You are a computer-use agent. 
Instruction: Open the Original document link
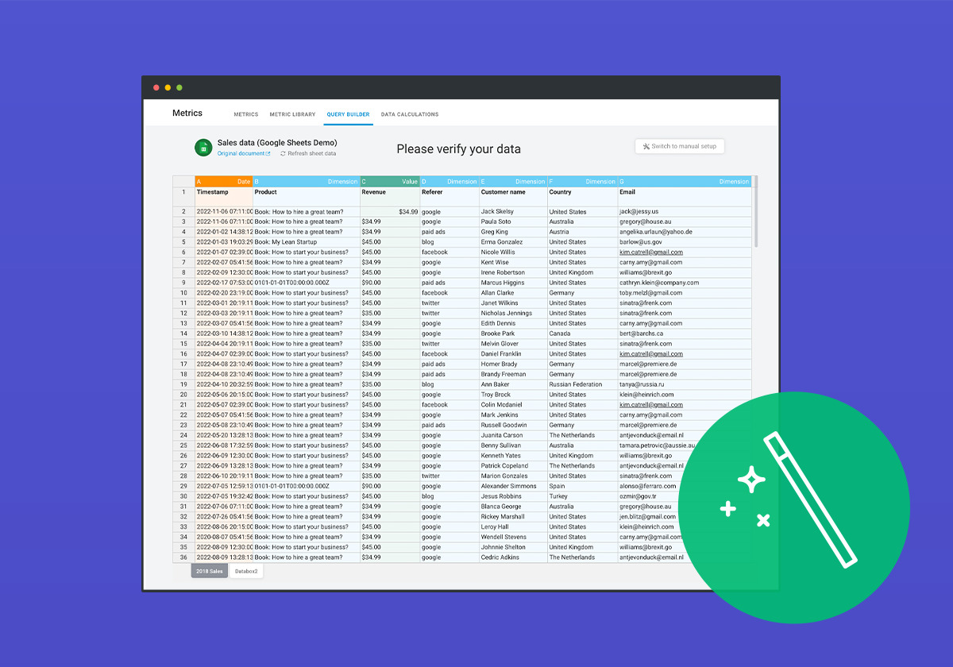coord(242,153)
